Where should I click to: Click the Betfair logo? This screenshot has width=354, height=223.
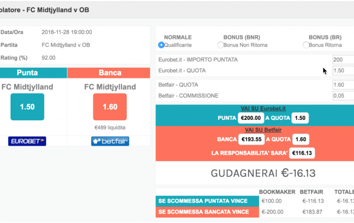pos(110,141)
